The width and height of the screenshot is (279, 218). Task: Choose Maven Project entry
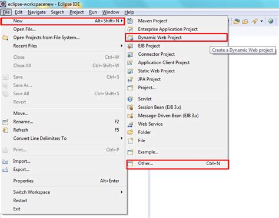[177, 21]
